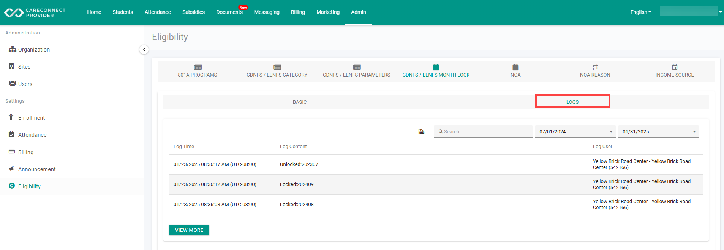Export logs with the spreadsheet export icon
The height and width of the screenshot is (250, 724).
pyautogui.click(x=421, y=131)
